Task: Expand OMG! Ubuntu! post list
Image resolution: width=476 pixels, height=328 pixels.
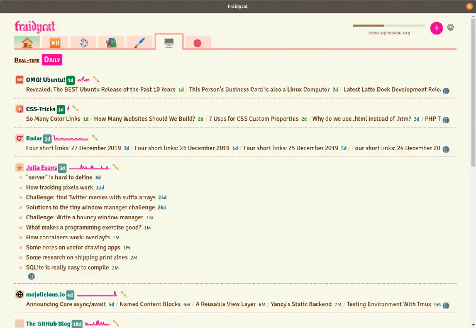Action: (x=446, y=91)
